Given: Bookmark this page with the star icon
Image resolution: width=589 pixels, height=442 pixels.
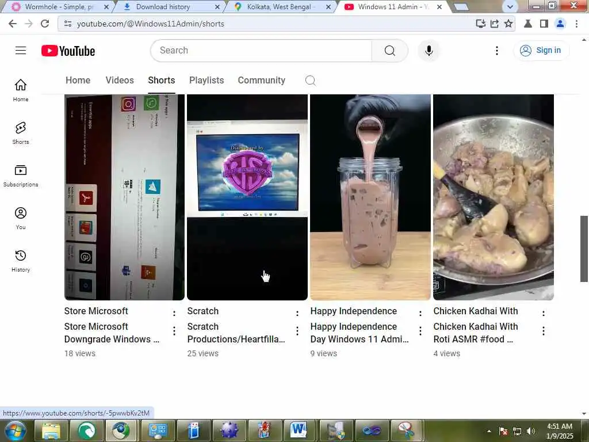Looking at the screenshot, I should [x=508, y=24].
